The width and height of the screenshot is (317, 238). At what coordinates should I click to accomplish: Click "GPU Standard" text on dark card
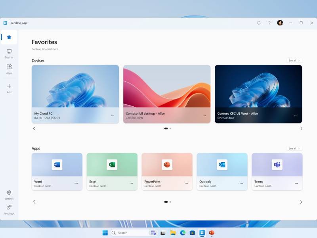pos(225,118)
